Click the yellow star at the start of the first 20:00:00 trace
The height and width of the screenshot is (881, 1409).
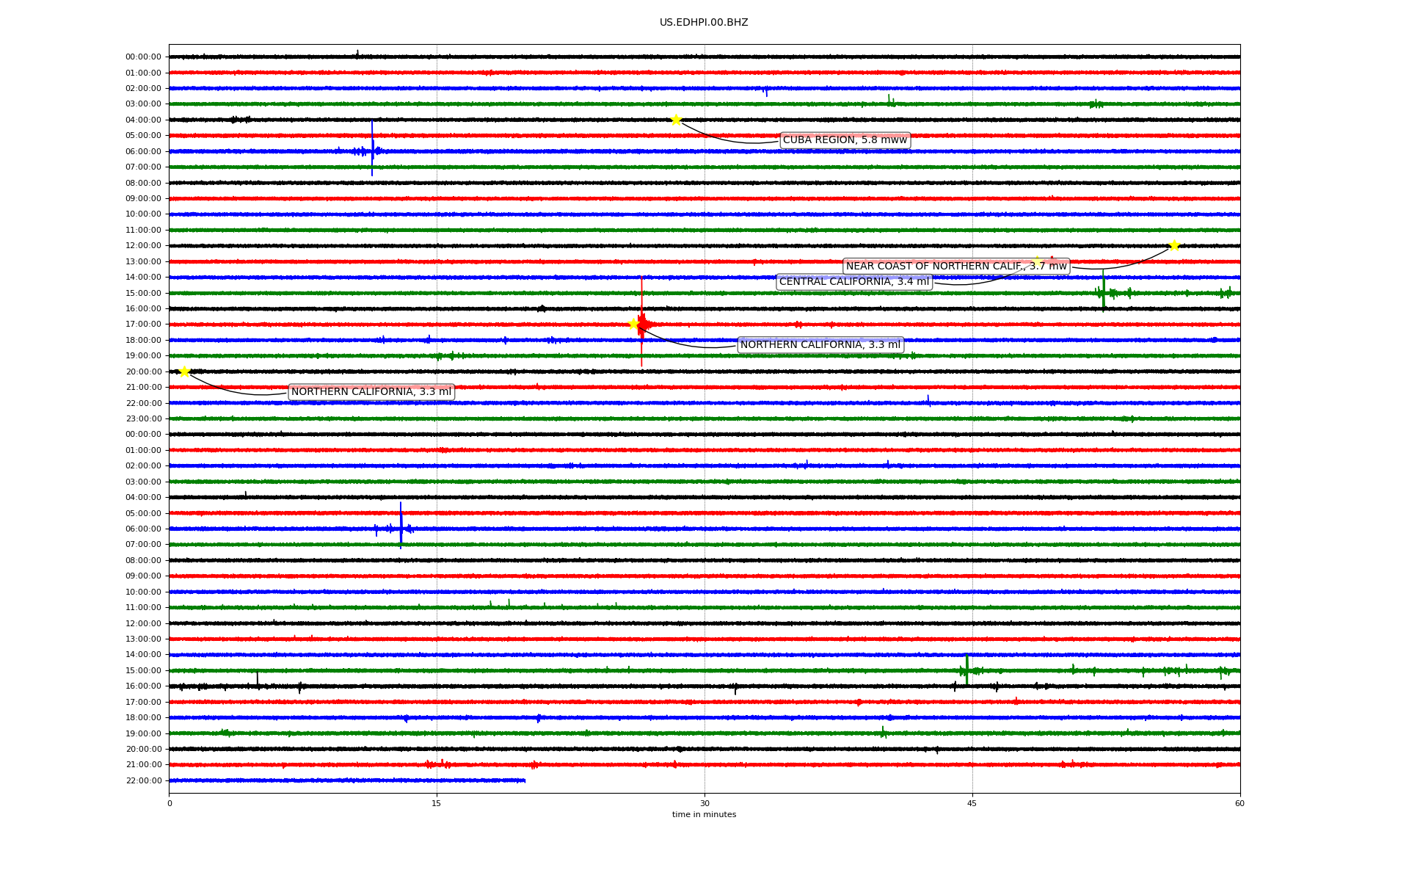tap(184, 371)
